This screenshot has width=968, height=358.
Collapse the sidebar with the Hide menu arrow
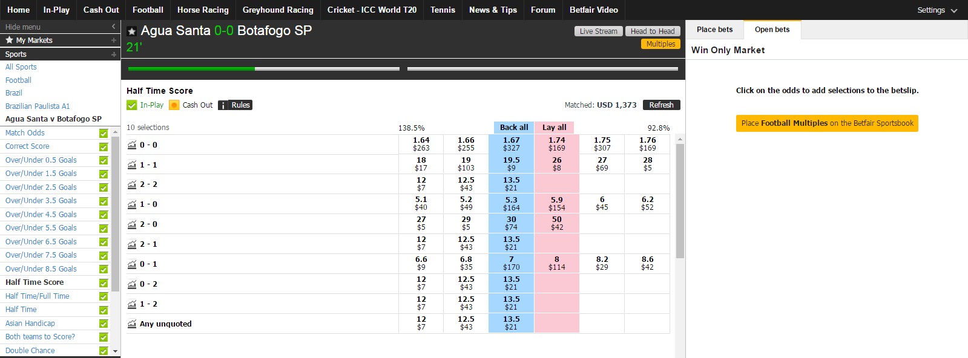tap(113, 27)
